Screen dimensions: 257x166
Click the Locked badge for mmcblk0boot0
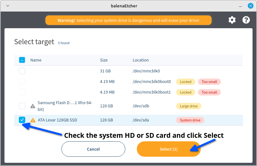185,82
